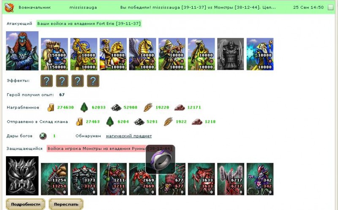Click the Подробности button

tap(26, 204)
